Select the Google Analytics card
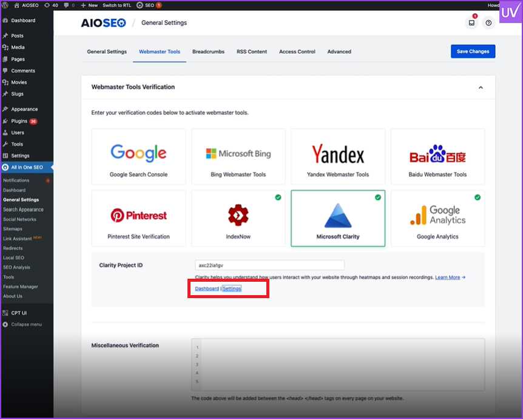The width and height of the screenshot is (523, 419). coord(437,219)
